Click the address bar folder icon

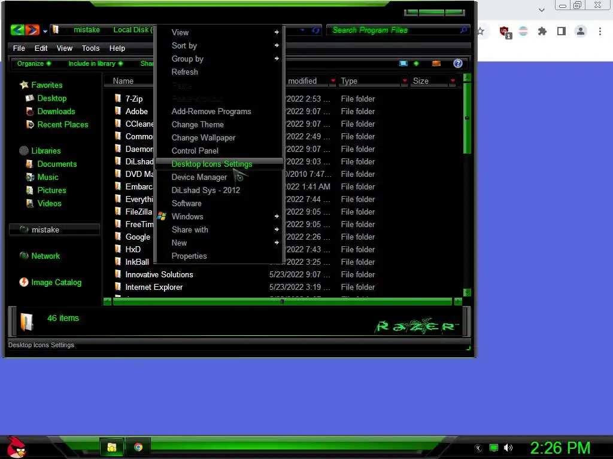click(x=56, y=30)
